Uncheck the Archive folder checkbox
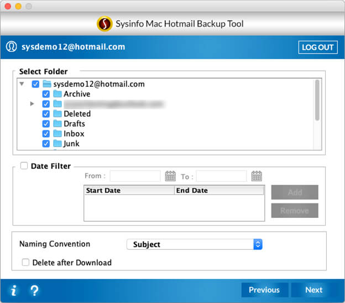The image size is (345, 303). tap(46, 94)
